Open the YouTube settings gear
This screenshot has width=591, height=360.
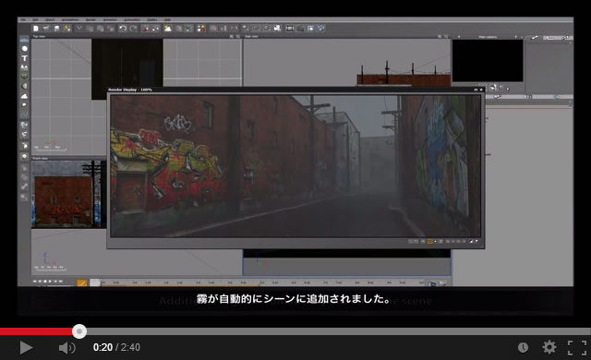pyautogui.click(x=549, y=347)
